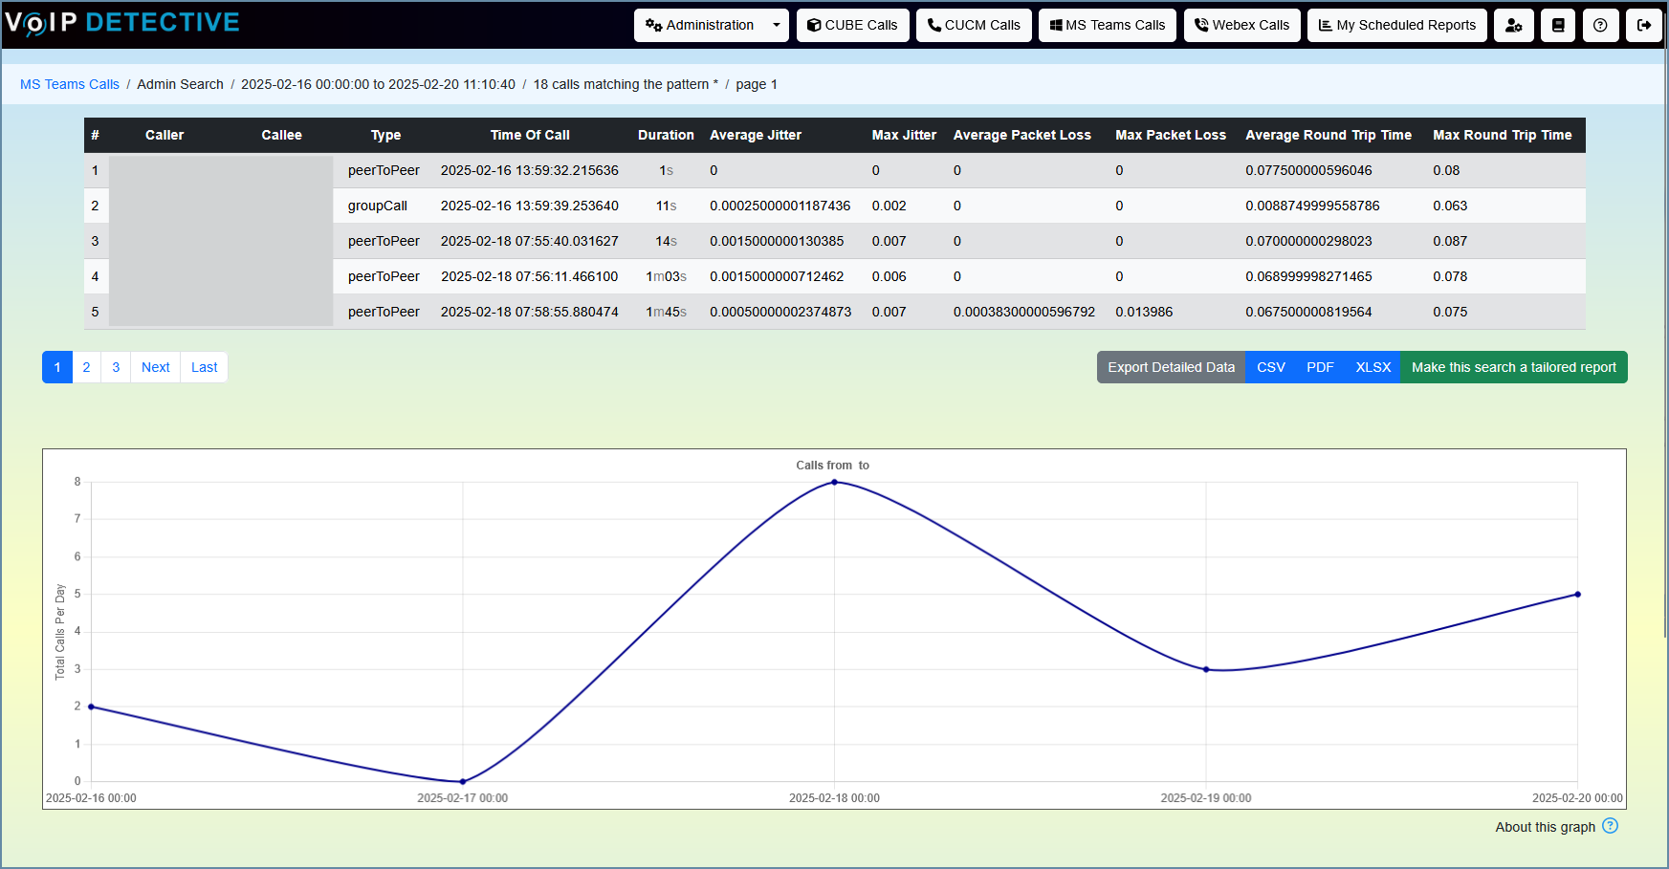Export detailed data as PDF

pyautogui.click(x=1320, y=367)
